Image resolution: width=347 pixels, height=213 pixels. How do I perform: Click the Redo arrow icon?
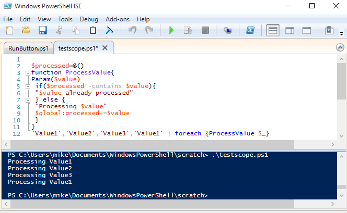point(149,30)
